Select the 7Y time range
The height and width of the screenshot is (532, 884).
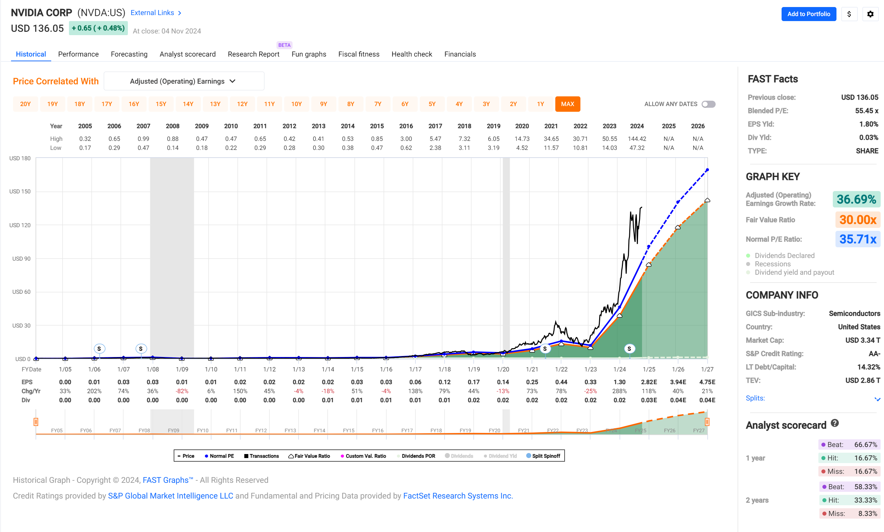point(378,104)
